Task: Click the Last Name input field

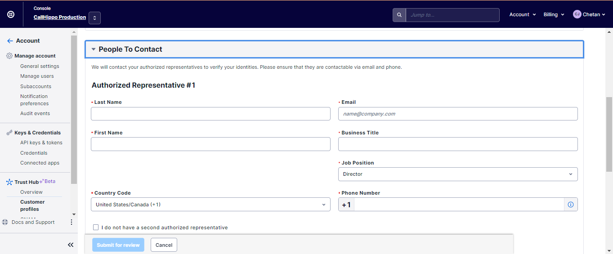Action: 210,114
